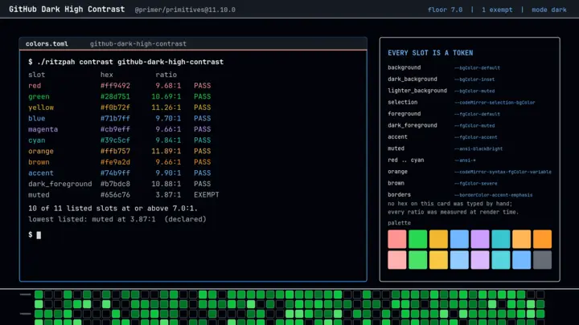The height and width of the screenshot is (325, 579).
Task: Click the EVERY SLOT IS A TOKEN heading
Action: pyautogui.click(x=430, y=53)
